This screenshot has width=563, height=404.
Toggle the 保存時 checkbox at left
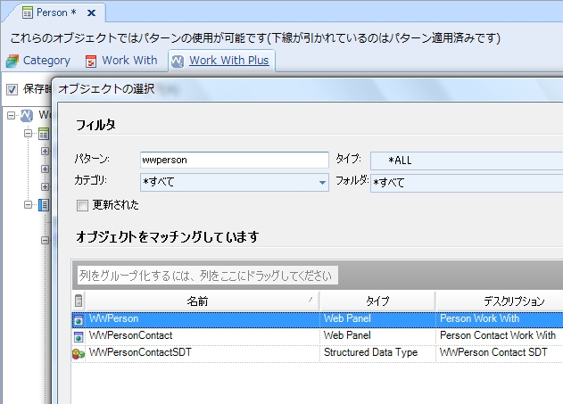12,89
